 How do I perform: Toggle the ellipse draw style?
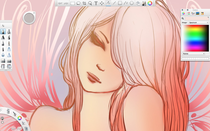[132, 3]
